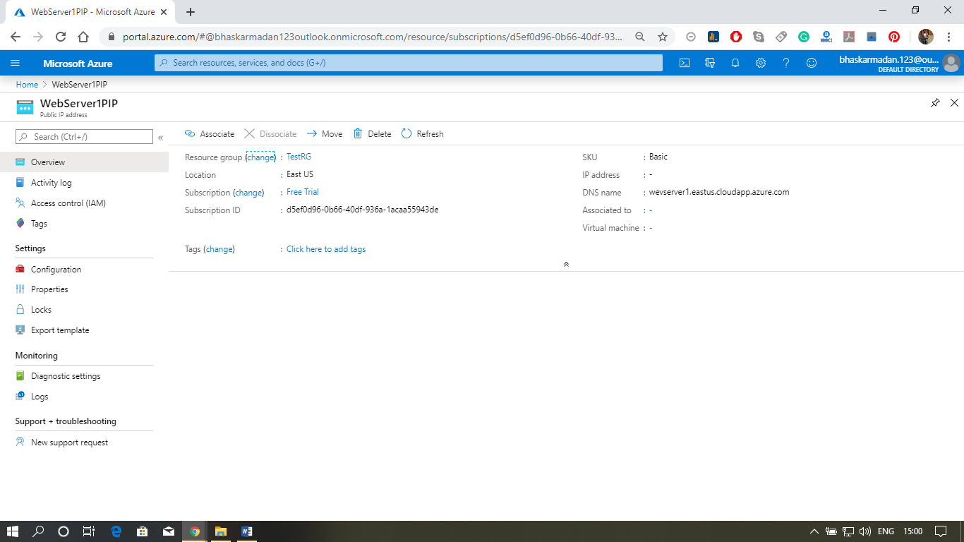The height and width of the screenshot is (542, 964).
Task: Show hidden system tray icons
Action: [x=814, y=531]
